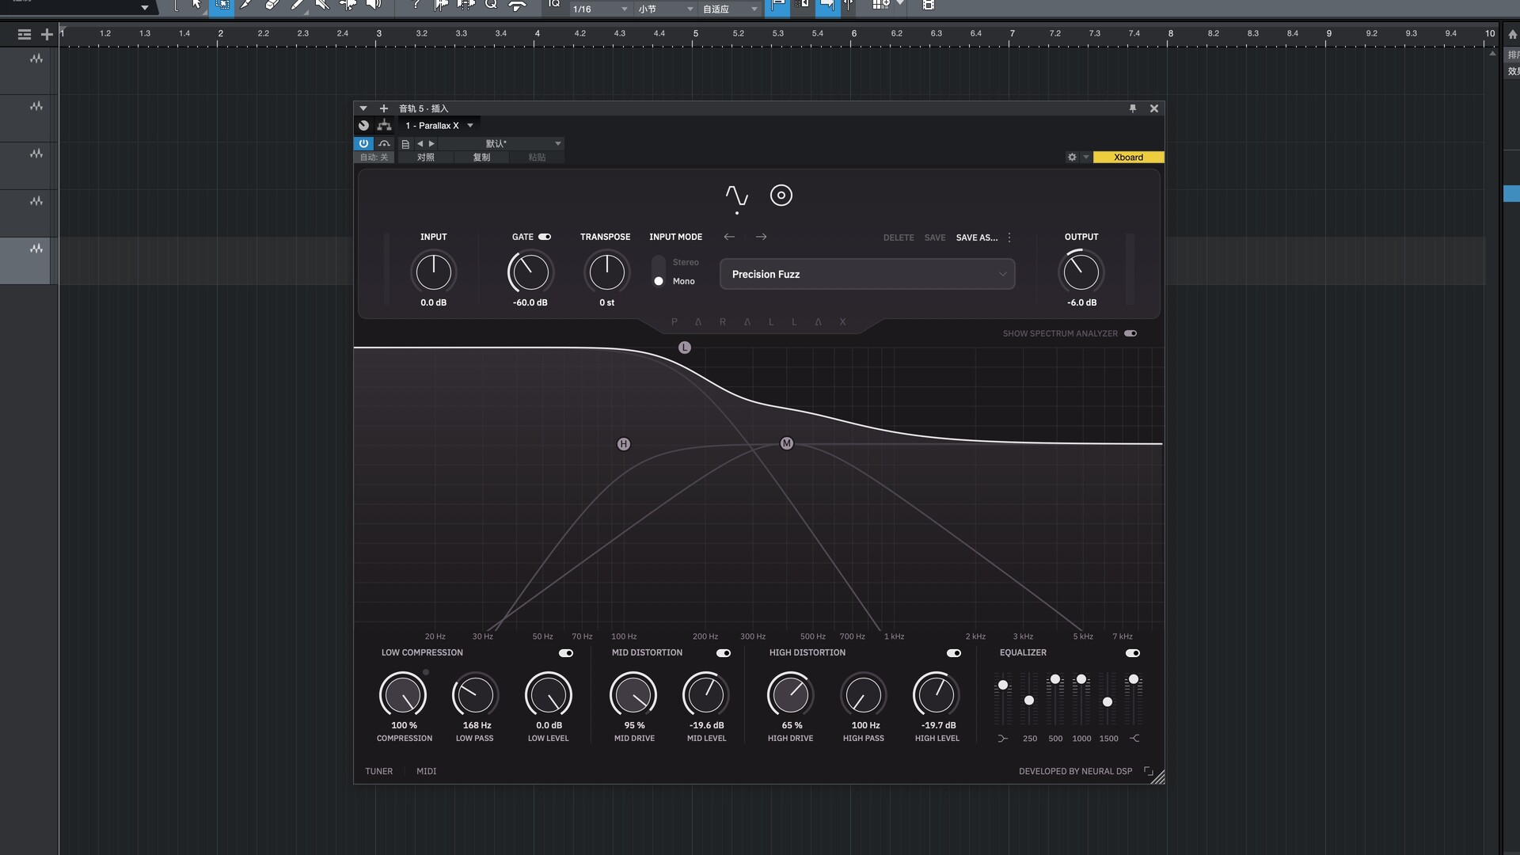Click the pin window icon
The image size is (1520, 855).
click(x=1132, y=108)
